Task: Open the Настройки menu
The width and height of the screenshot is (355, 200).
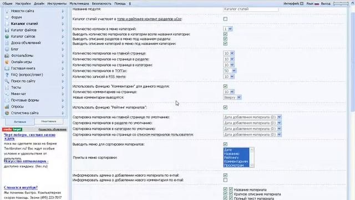Action: [x=23, y=4]
